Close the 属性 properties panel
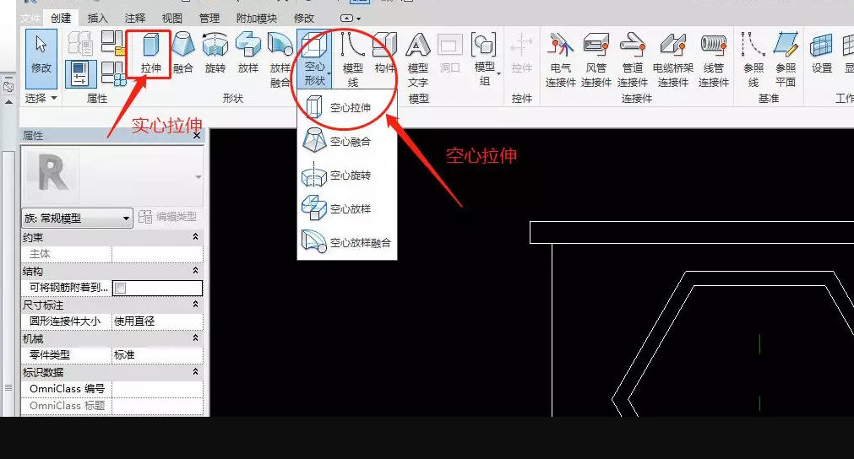This screenshot has width=854, height=459. click(197, 135)
